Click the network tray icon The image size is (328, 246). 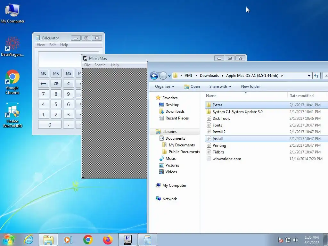(288, 240)
